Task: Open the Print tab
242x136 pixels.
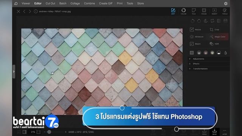Action: point(119,3)
